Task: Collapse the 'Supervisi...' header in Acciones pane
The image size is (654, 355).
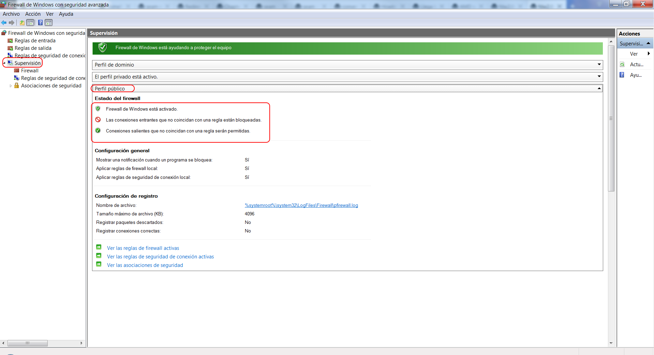Action: pos(648,43)
